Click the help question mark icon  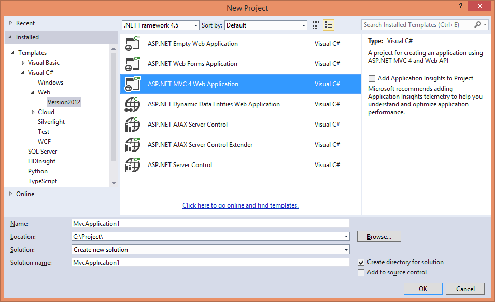461,6
